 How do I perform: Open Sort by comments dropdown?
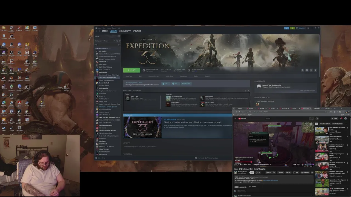point(253,187)
